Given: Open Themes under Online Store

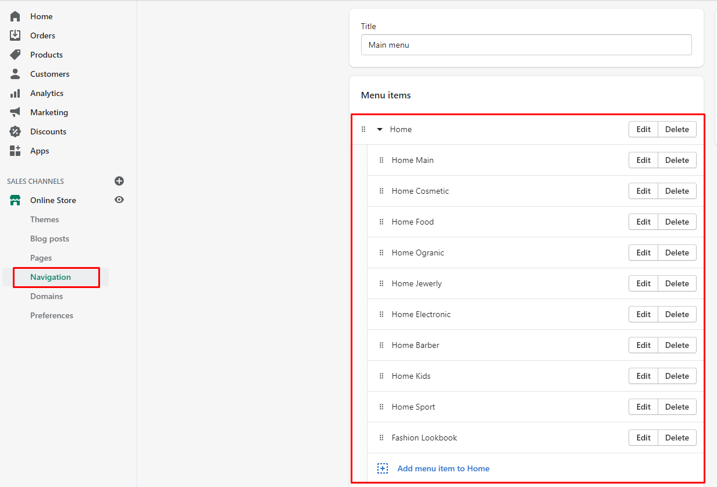Looking at the screenshot, I should click(45, 219).
